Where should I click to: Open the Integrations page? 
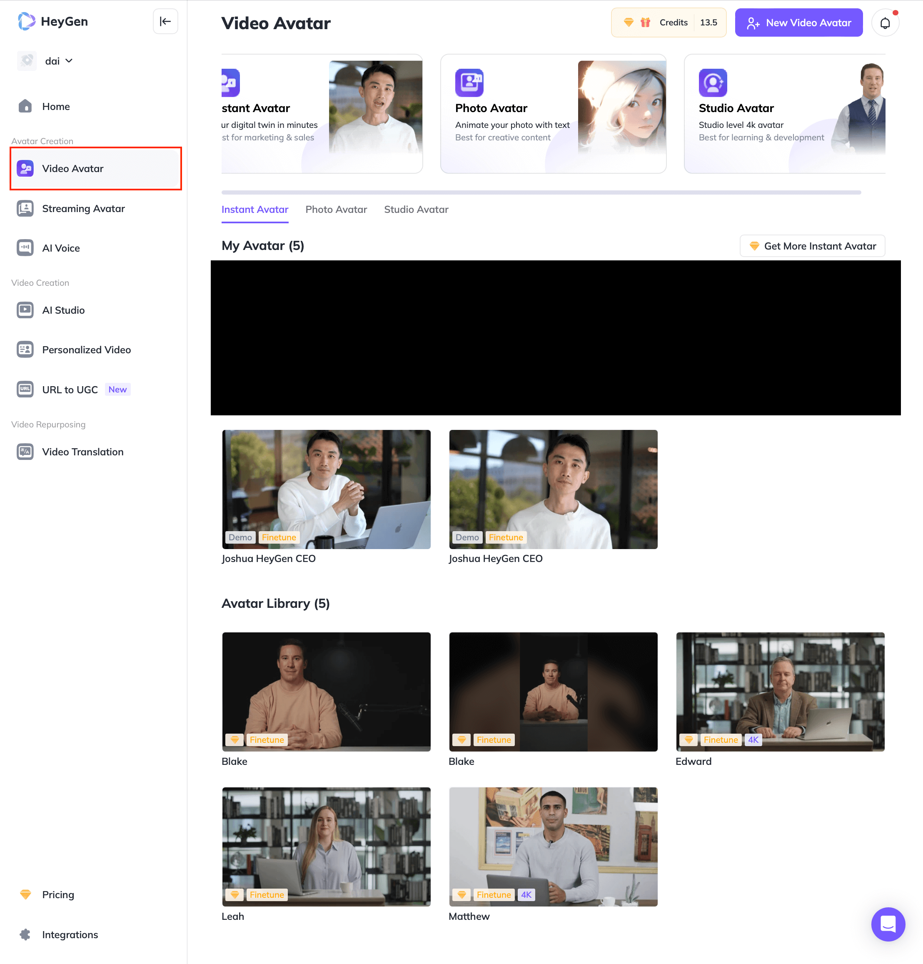click(x=70, y=934)
